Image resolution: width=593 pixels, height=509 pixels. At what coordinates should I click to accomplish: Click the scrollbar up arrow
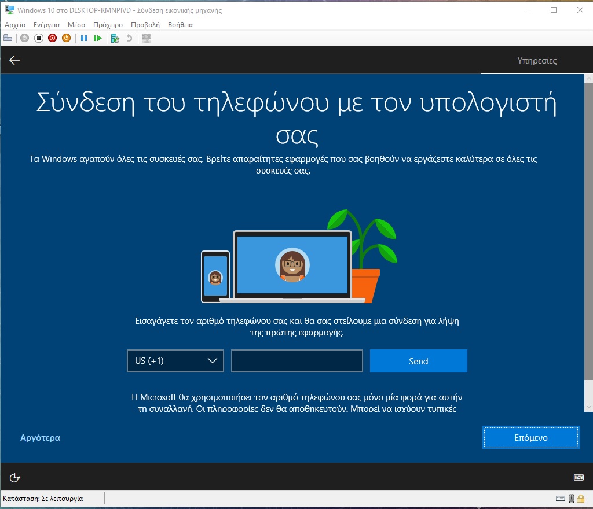click(588, 79)
